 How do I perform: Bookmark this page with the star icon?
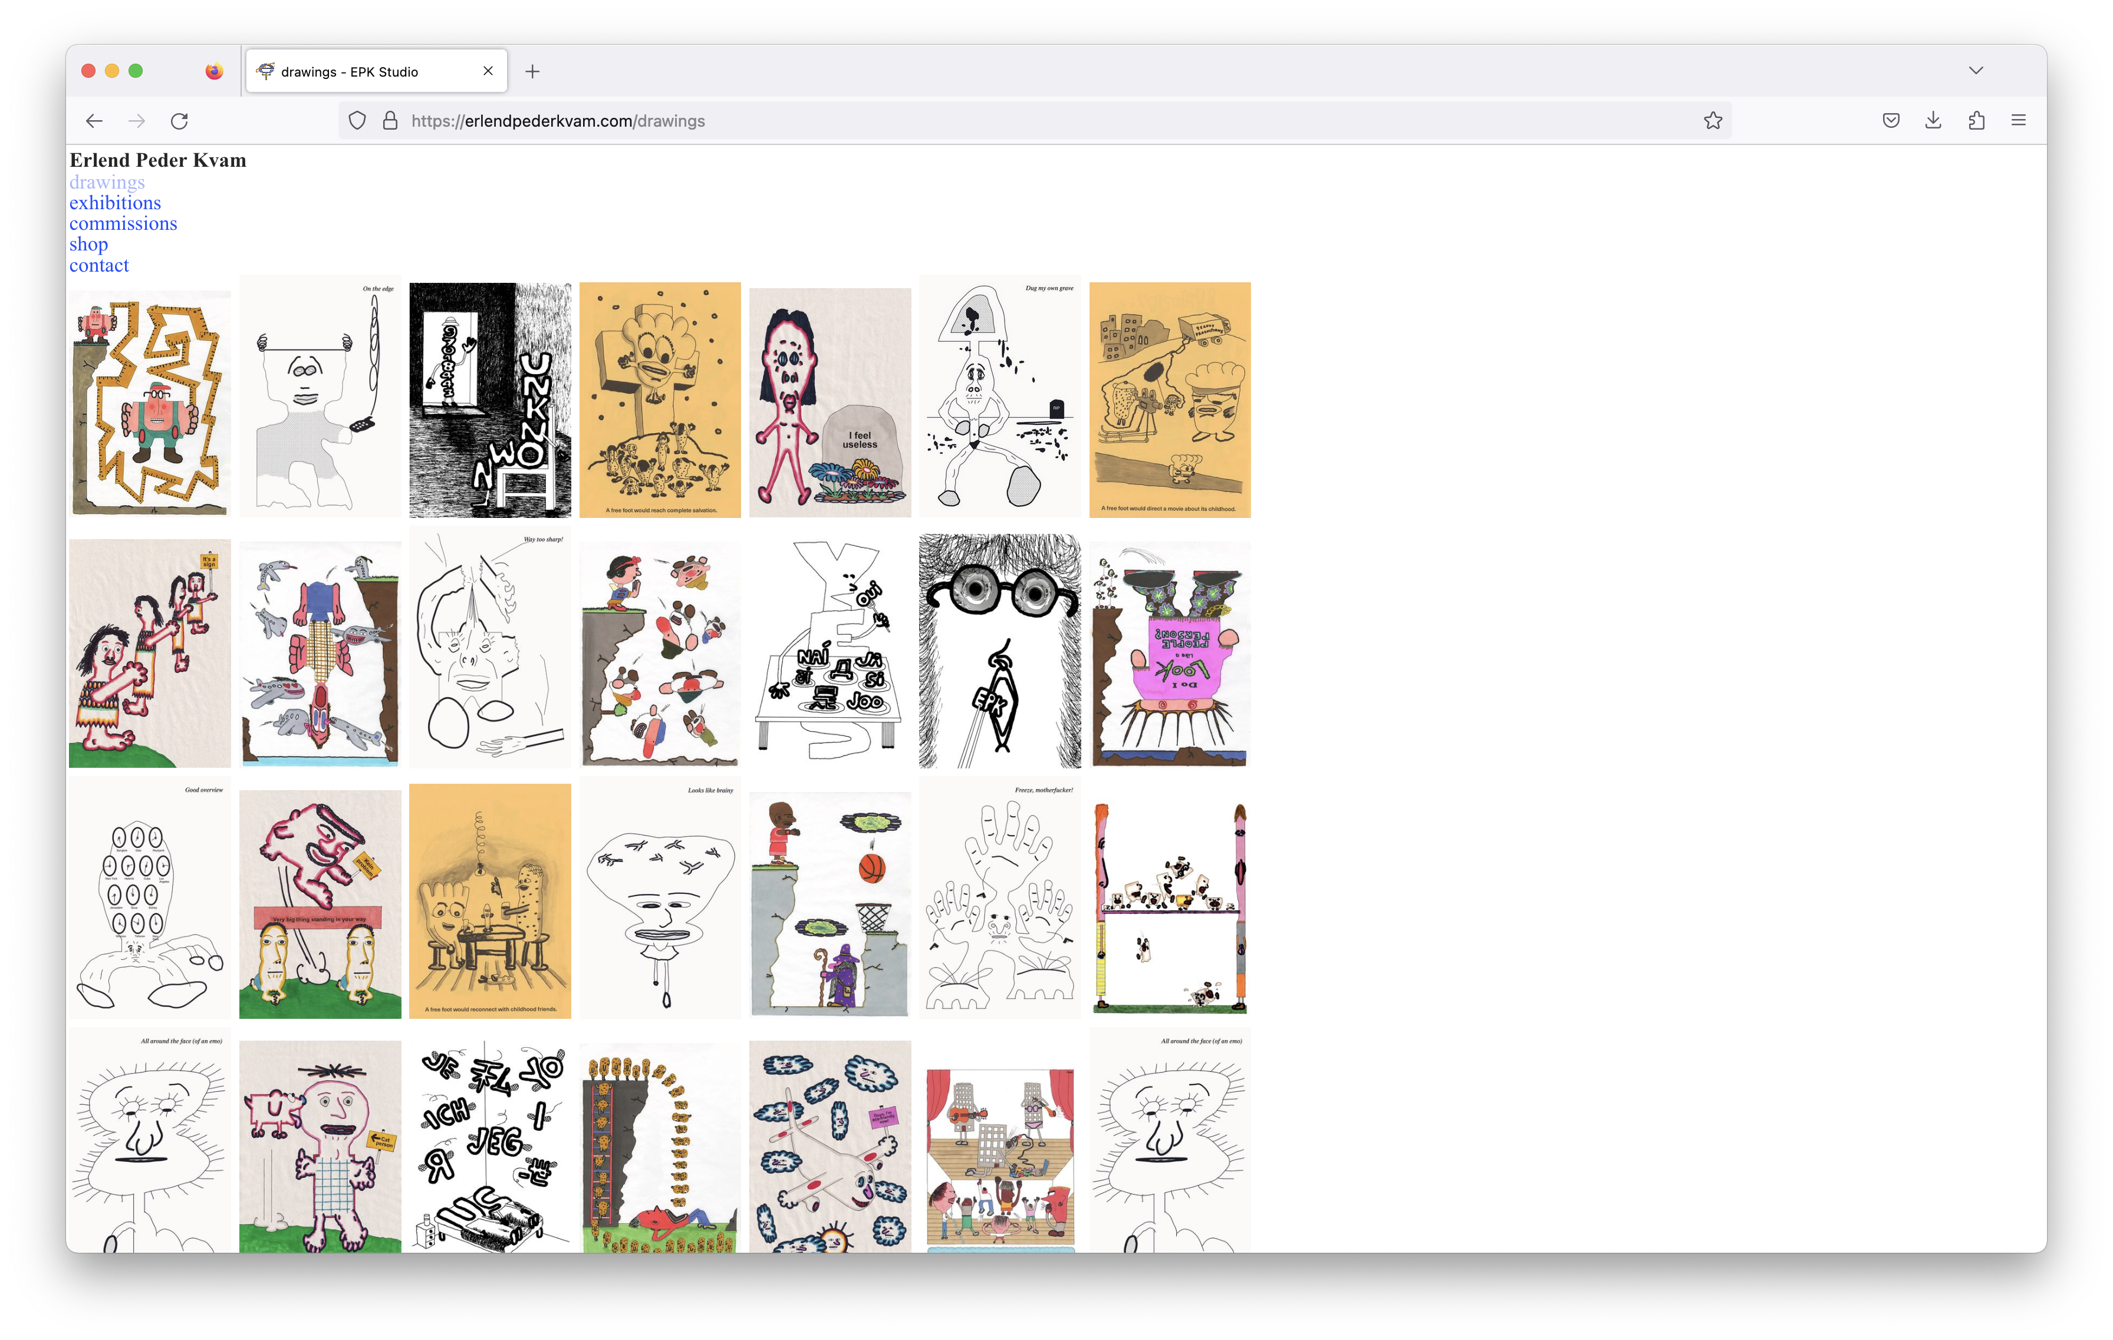(1713, 121)
